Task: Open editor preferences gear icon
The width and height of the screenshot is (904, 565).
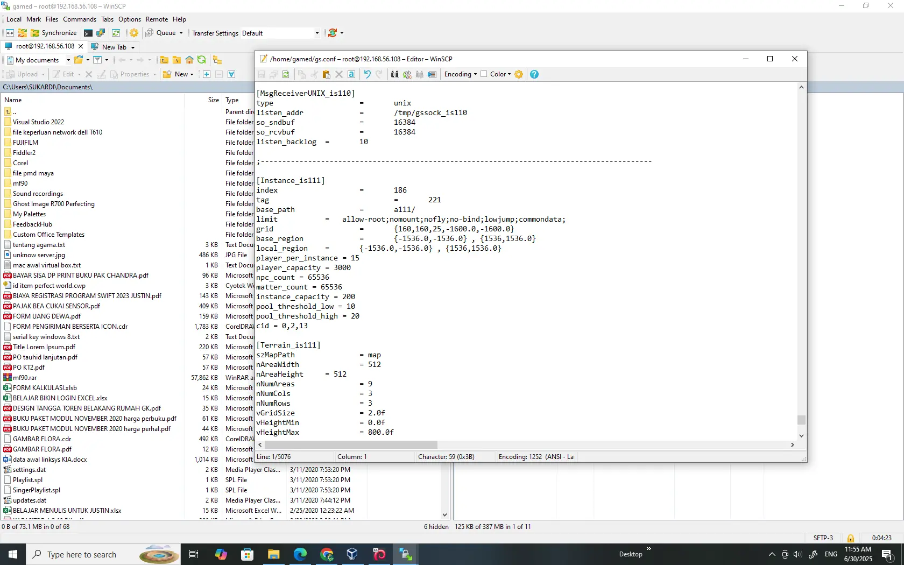Action: coord(519,74)
